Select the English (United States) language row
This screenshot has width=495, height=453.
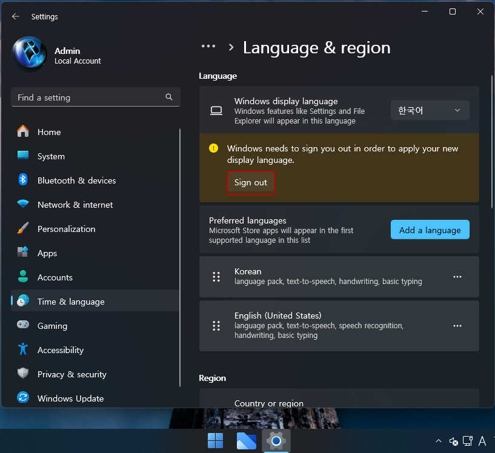tap(339, 326)
